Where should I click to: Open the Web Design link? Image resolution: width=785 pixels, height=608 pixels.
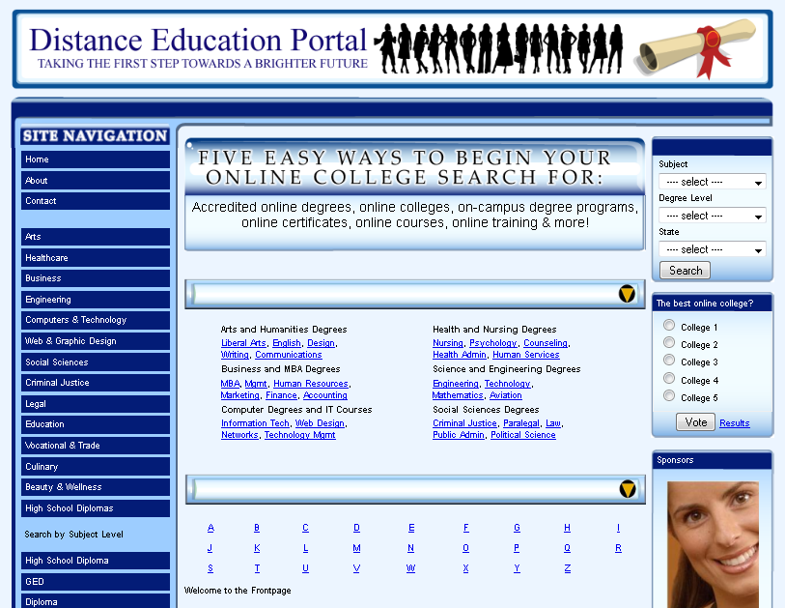coord(320,423)
